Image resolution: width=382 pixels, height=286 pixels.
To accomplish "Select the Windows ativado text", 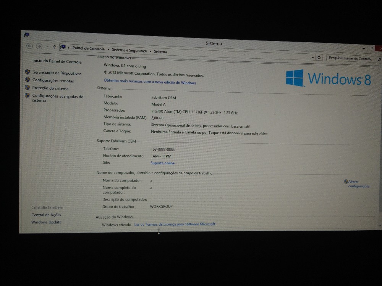I will coord(117,225).
